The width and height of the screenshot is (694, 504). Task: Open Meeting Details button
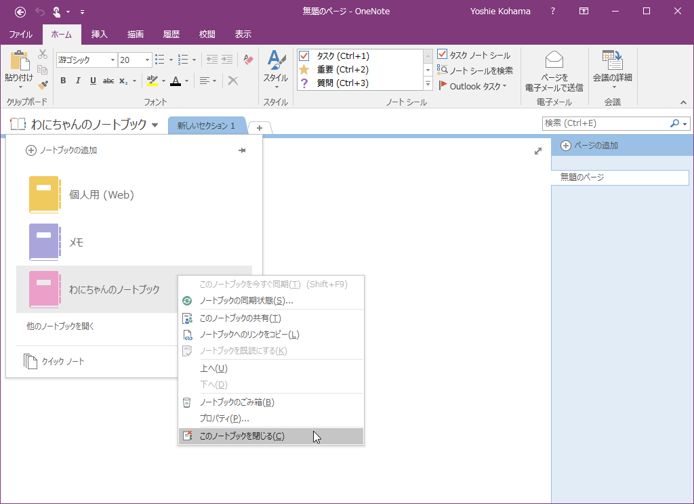613,70
